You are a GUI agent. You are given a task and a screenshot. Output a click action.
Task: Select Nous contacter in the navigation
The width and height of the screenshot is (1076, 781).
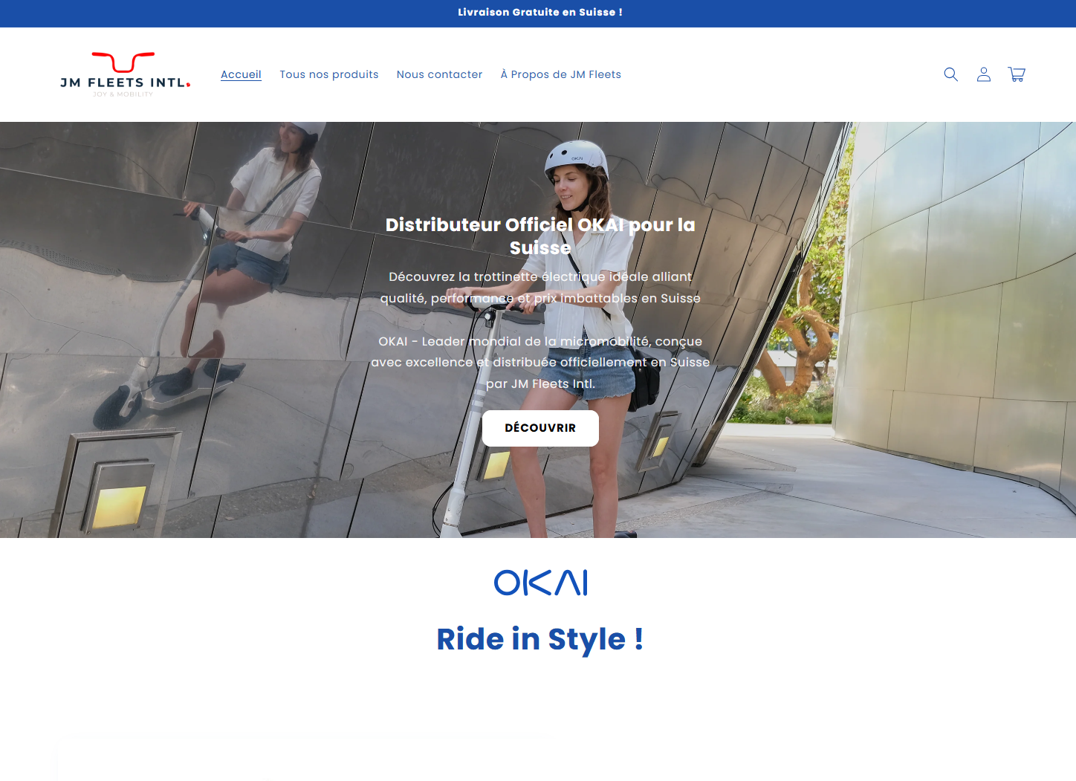[439, 74]
